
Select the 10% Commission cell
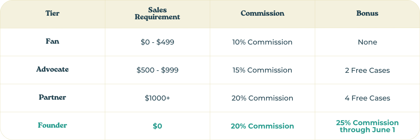[262, 42]
